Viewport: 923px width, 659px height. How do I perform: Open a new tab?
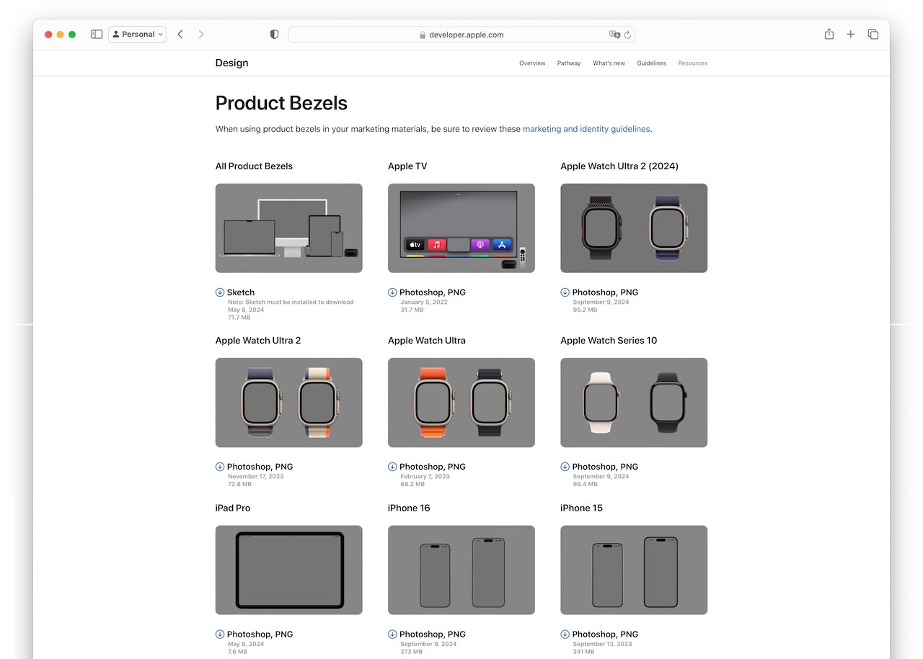click(x=851, y=34)
